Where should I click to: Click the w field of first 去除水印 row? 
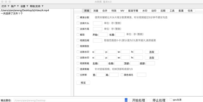125,52
